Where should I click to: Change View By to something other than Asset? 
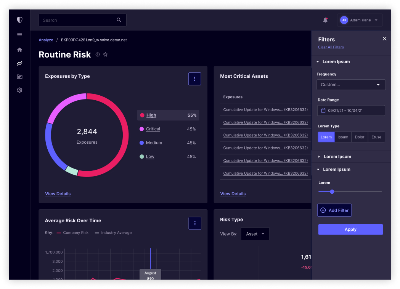tap(255, 233)
